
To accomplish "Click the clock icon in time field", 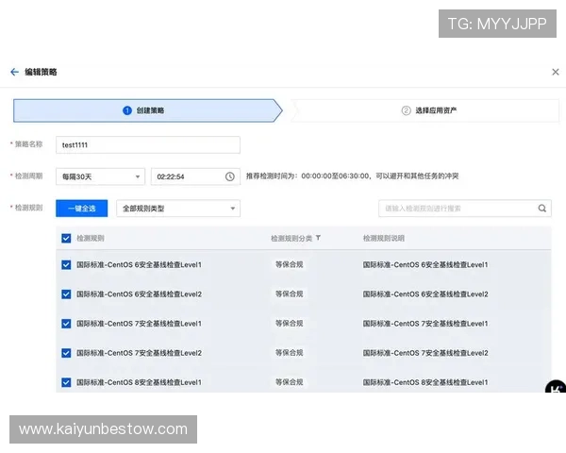I will click(230, 176).
